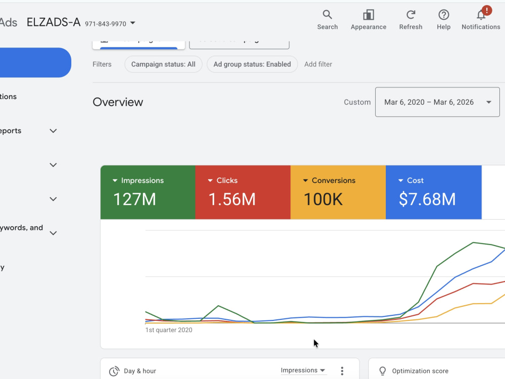The image size is (505, 379).
Task: Open the Mar 6, 2020 – Mar 6, 2026 date range dropdown
Action: point(437,102)
